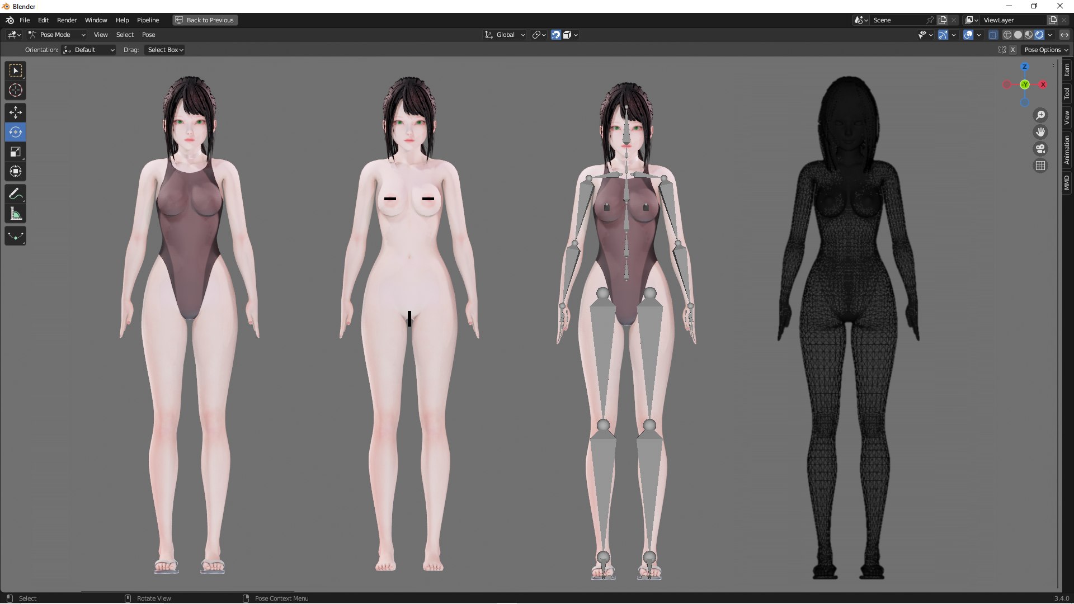Click the Blender logo menu icon

[10, 20]
